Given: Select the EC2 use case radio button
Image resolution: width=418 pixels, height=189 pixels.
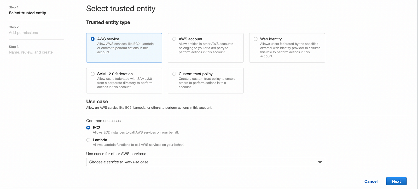Looking at the screenshot, I should (88, 128).
